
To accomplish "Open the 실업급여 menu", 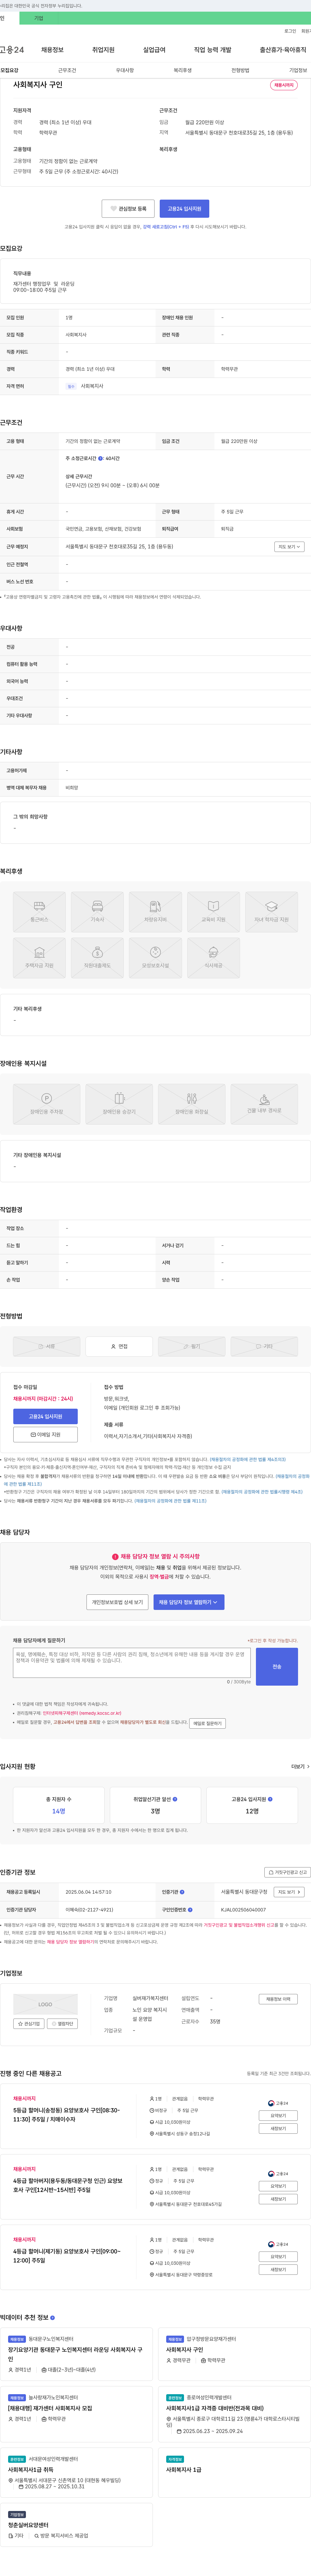I will 154,50.
